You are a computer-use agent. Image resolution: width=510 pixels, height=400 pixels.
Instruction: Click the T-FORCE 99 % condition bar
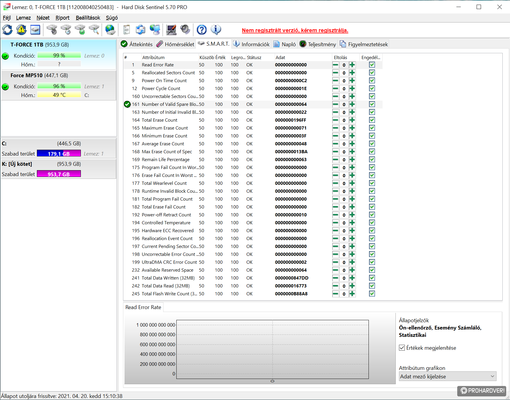pyautogui.click(x=59, y=55)
